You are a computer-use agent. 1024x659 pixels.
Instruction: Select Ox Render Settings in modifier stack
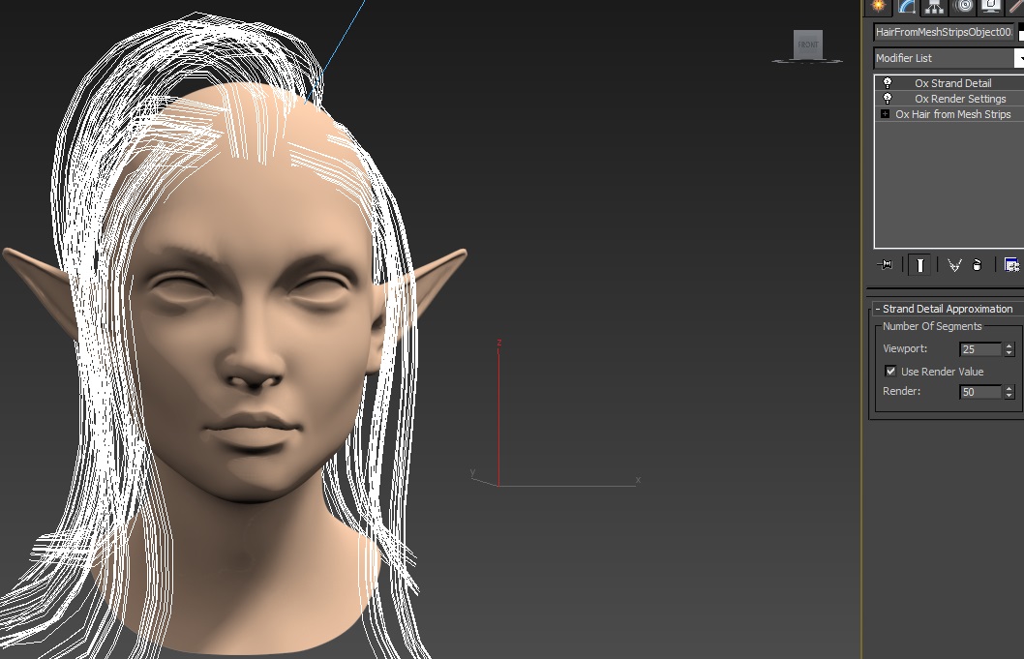pos(960,99)
